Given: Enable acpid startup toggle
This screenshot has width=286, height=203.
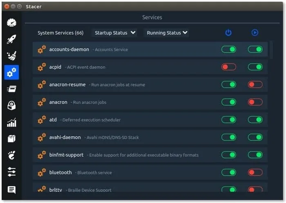Looking at the screenshot, I should click(x=229, y=67).
